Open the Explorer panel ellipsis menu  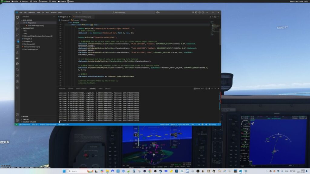point(54,17)
